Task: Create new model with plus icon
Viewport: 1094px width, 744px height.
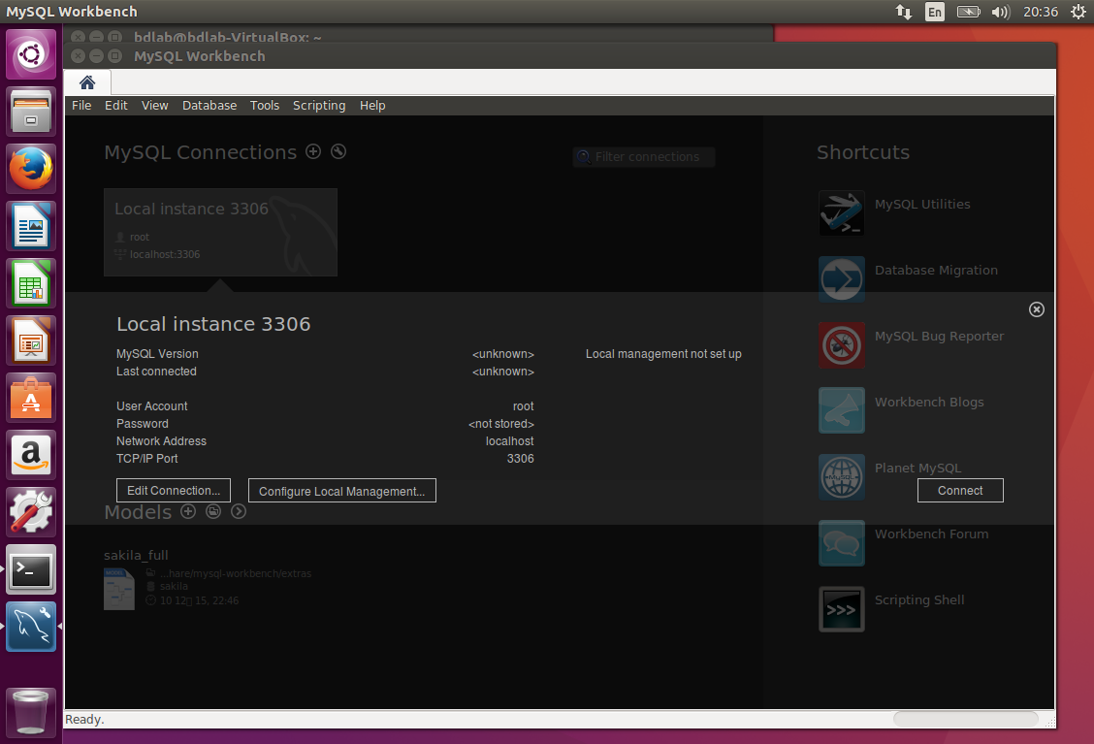Action: (x=188, y=511)
